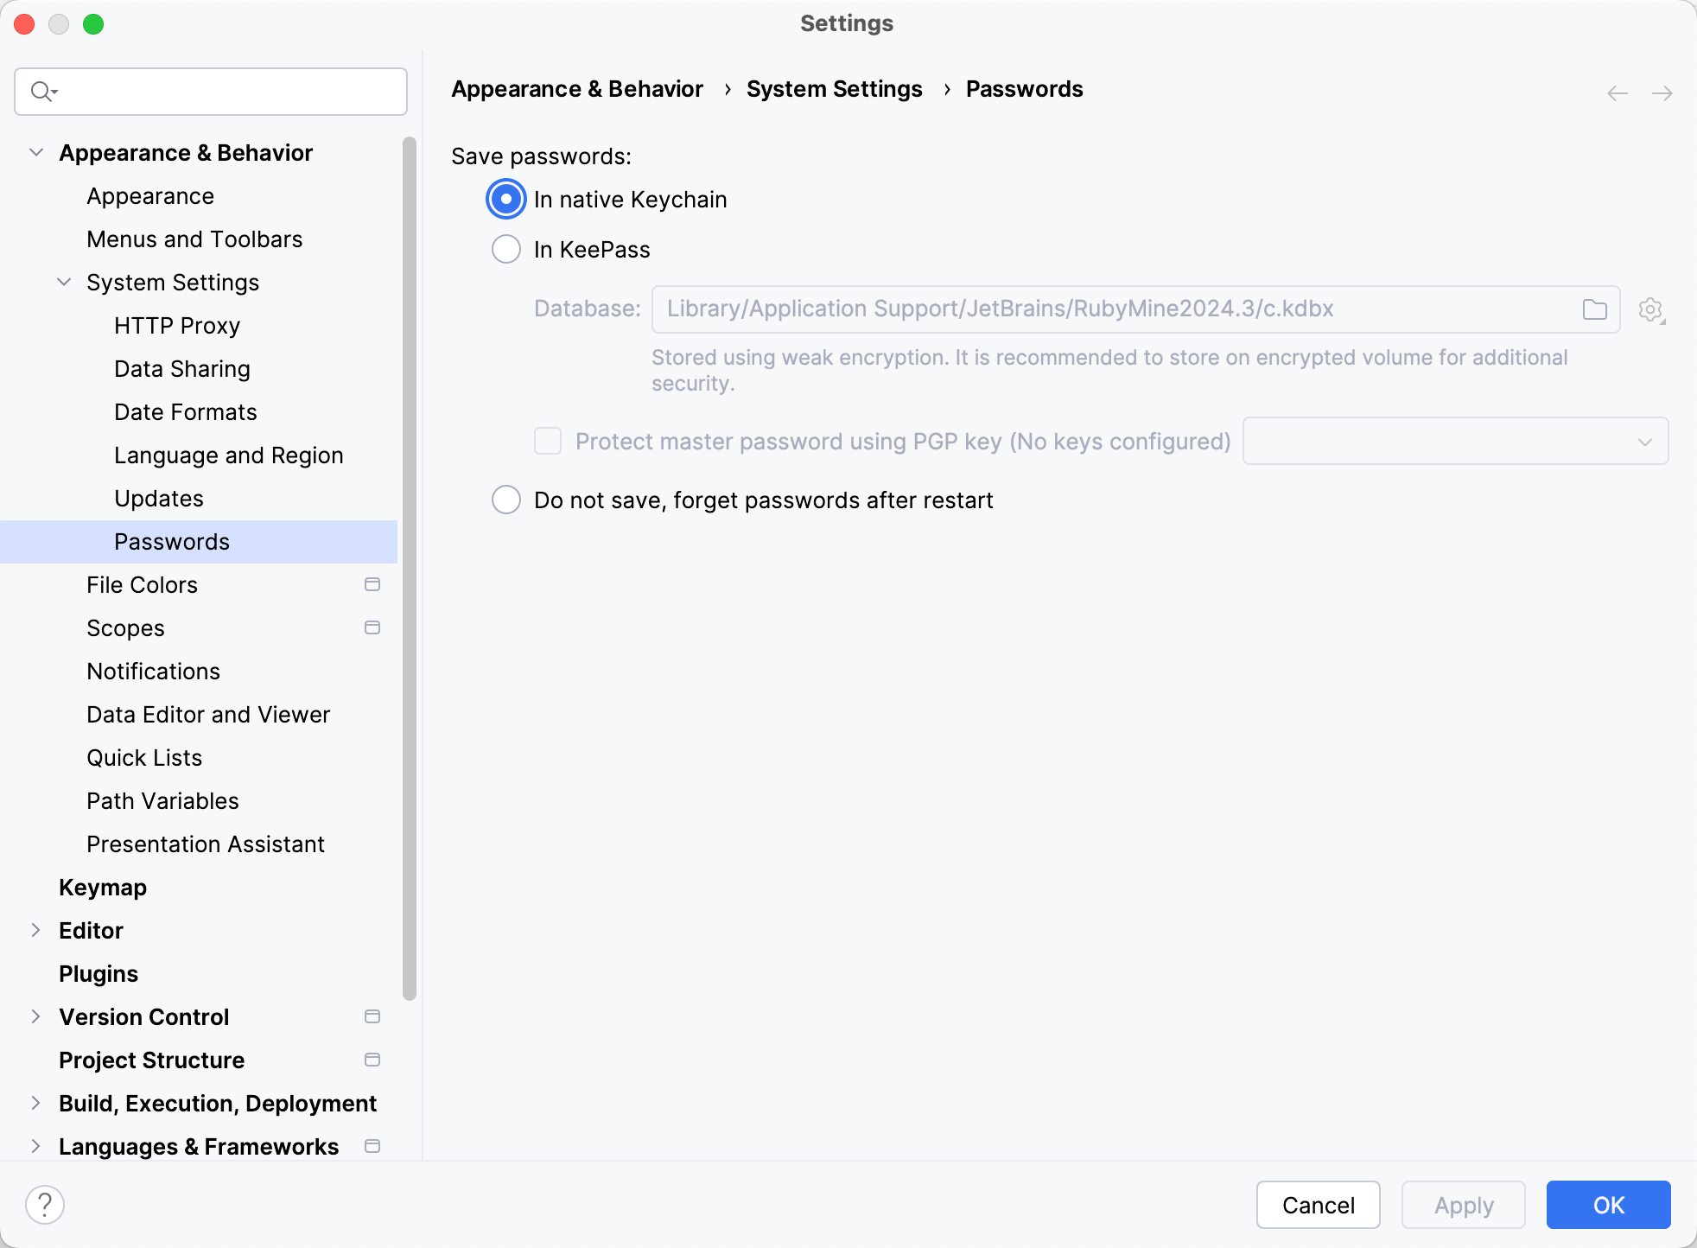
Task: Choose Do not save, forget passwords after restart
Action: (506, 500)
